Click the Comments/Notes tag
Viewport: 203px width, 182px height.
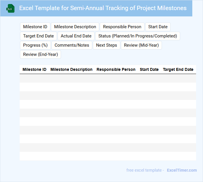click(x=72, y=45)
